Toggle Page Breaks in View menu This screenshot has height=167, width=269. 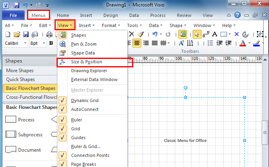(63, 164)
